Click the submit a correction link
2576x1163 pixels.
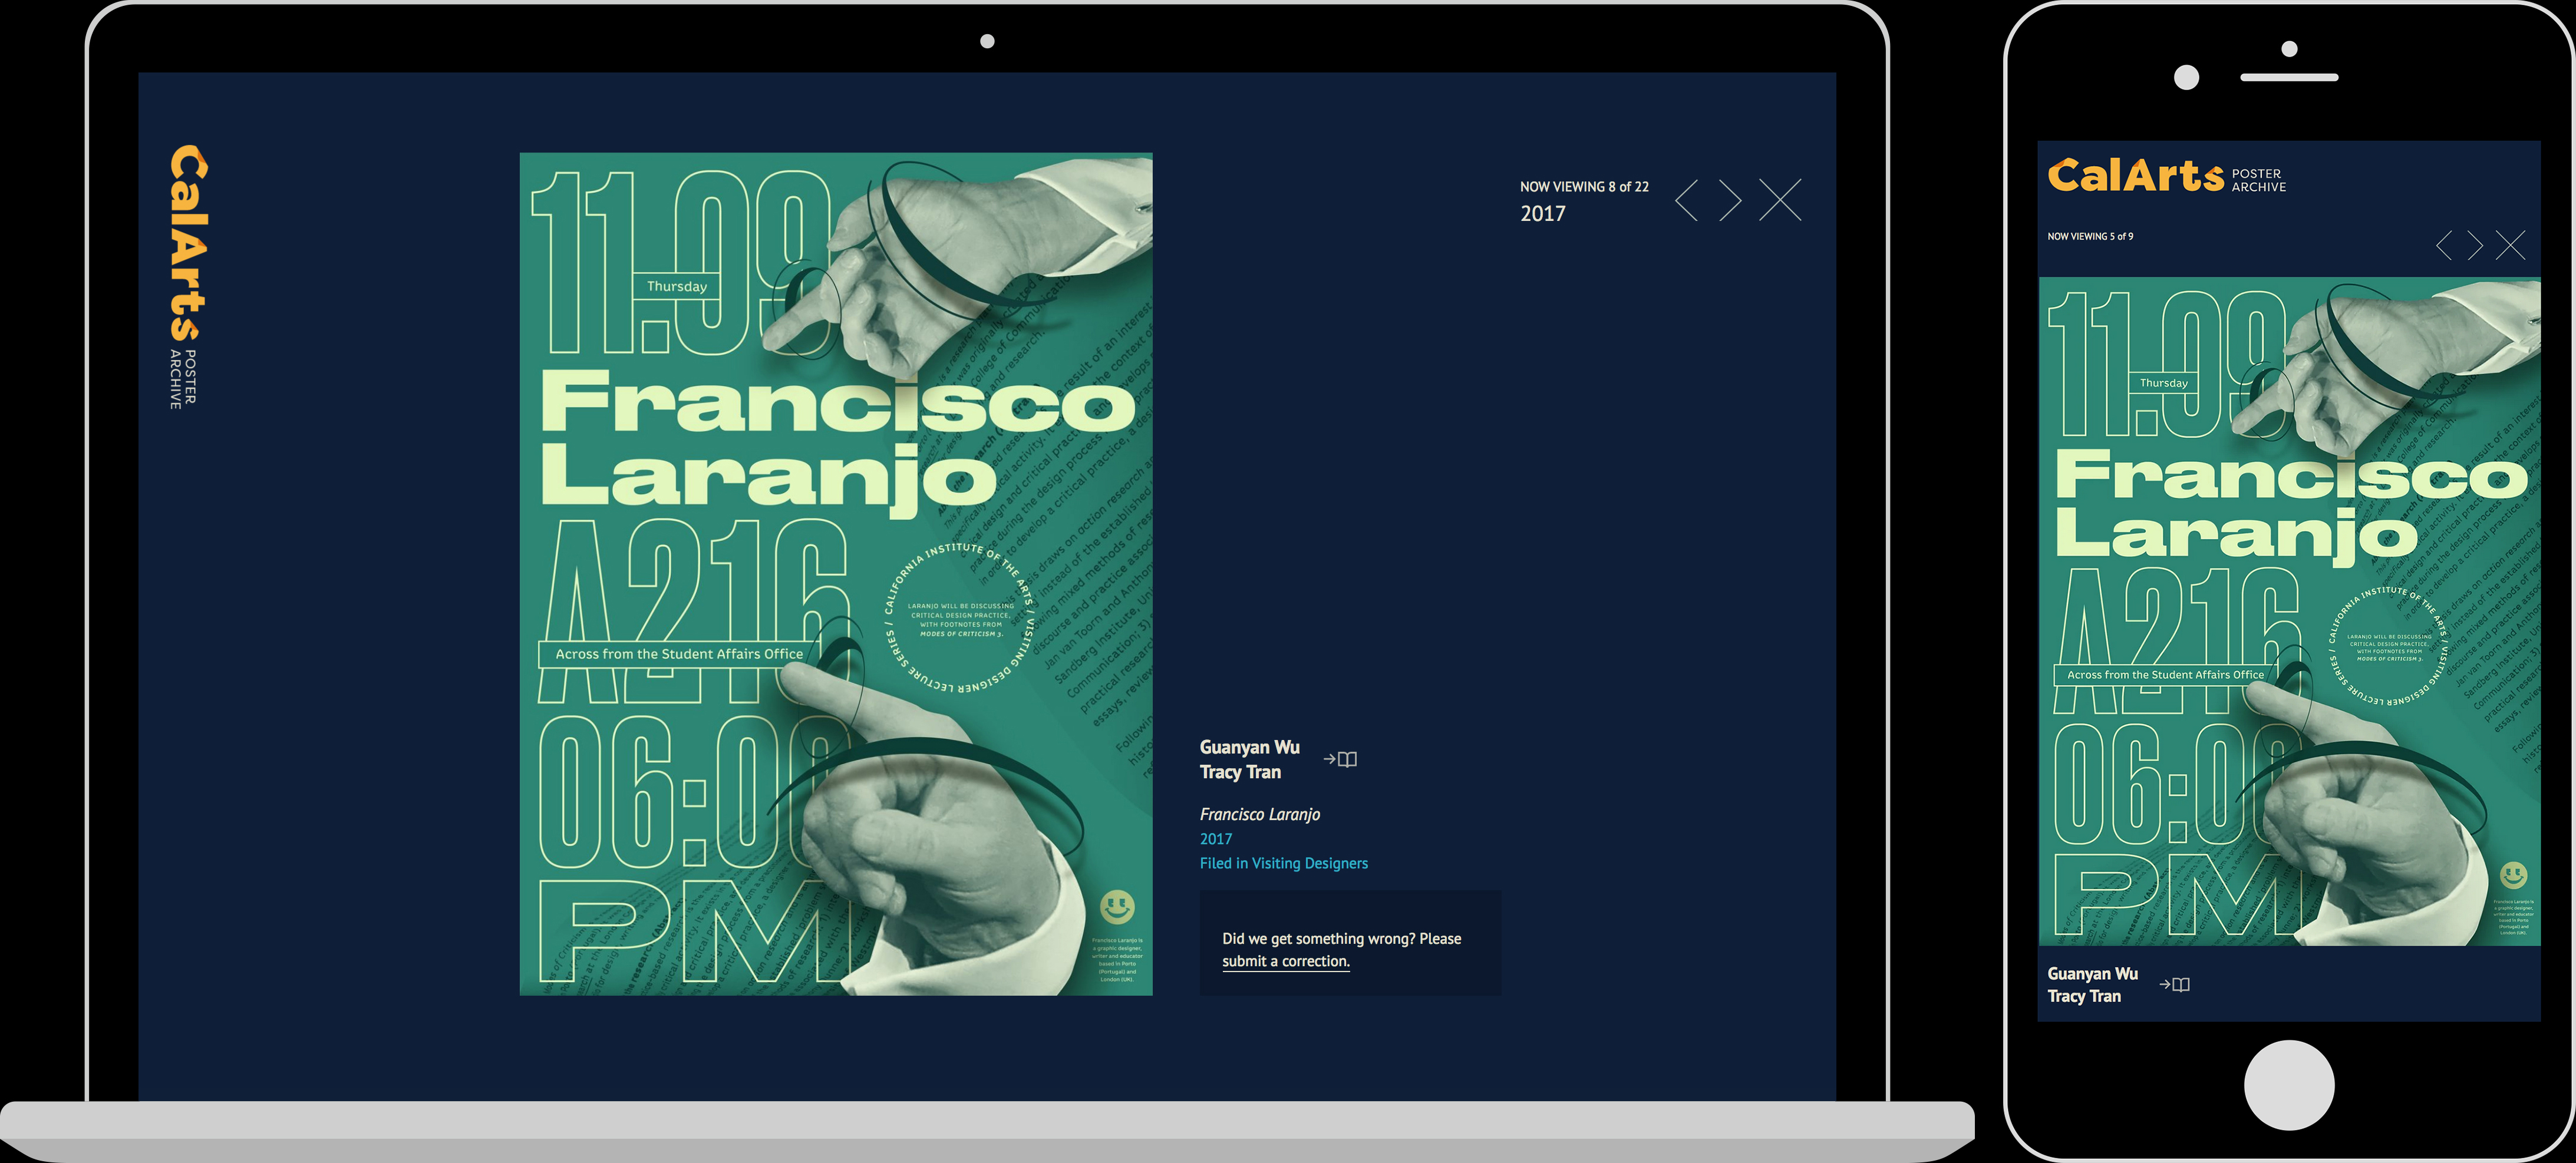click(1286, 961)
